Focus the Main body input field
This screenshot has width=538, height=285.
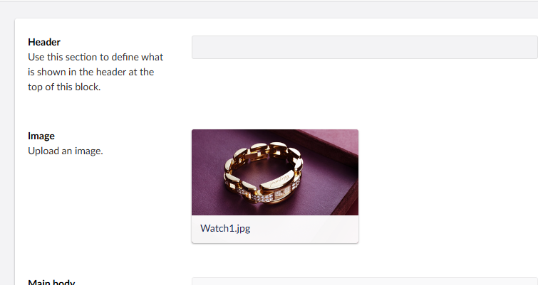(365, 281)
